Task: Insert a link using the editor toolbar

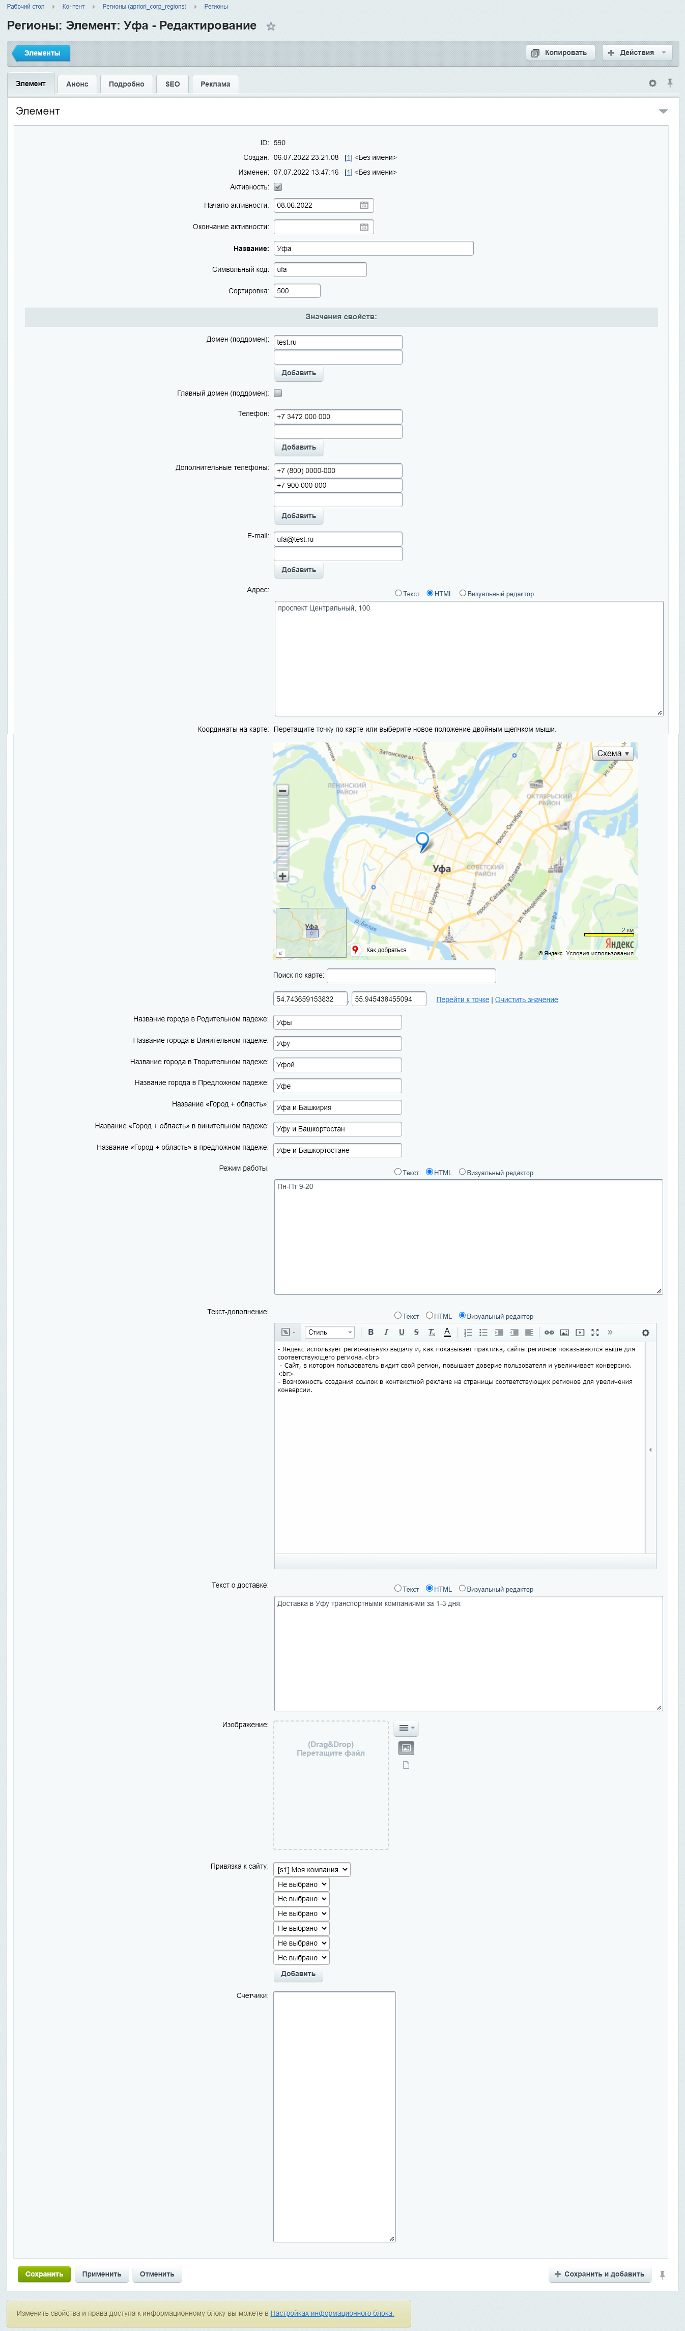Action: (549, 1332)
